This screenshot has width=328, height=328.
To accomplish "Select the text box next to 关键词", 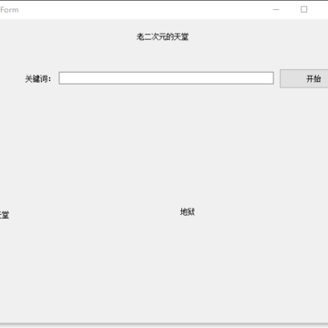I will 166,78.
